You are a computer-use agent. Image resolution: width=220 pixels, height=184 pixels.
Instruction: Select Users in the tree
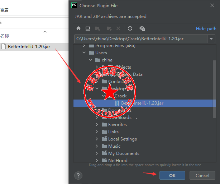click(101, 53)
